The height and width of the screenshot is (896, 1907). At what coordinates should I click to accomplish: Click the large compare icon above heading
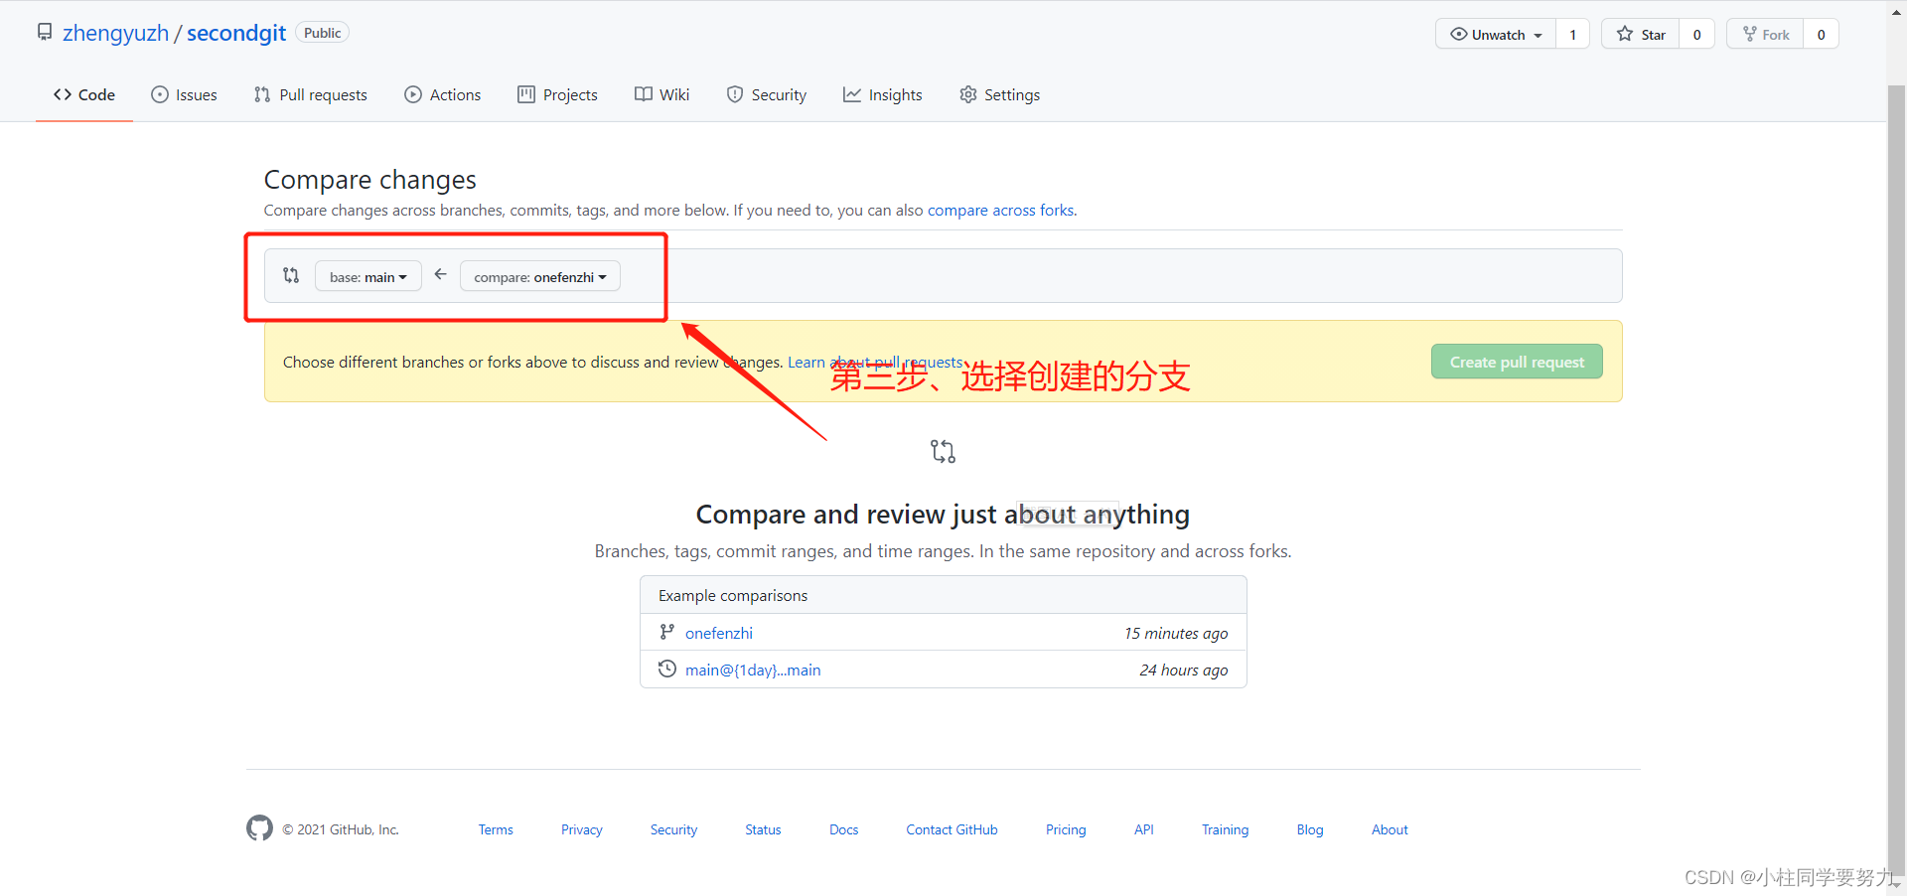pyautogui.click(x=942, y=451)
